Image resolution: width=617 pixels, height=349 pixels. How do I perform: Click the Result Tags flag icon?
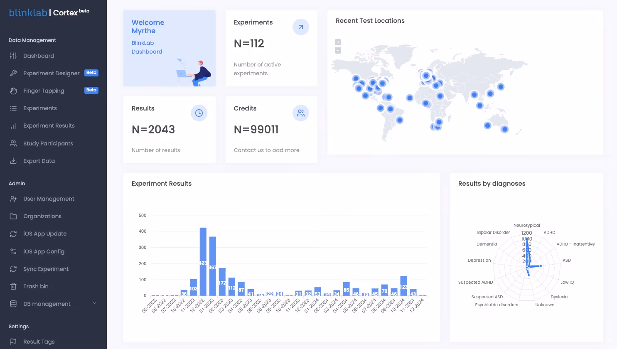click(x=13, y=342)
